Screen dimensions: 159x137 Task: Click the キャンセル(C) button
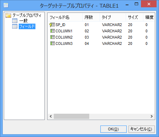(141, 129)
